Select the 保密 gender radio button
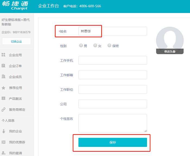 109,45
